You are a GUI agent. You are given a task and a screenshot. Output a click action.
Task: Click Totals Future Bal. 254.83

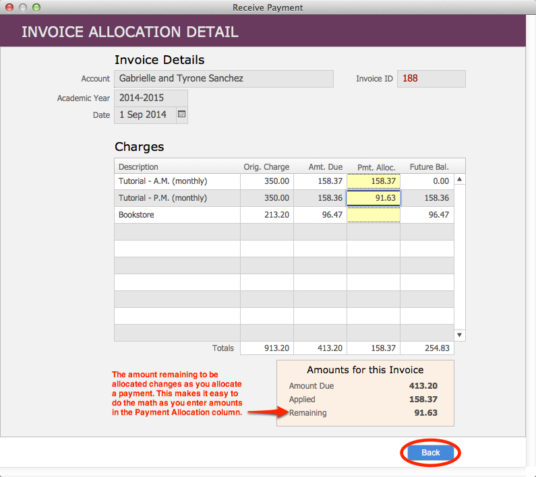tap(437, 348)
